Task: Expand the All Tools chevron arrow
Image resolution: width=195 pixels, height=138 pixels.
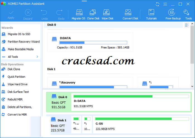Action: coord(37,57)
